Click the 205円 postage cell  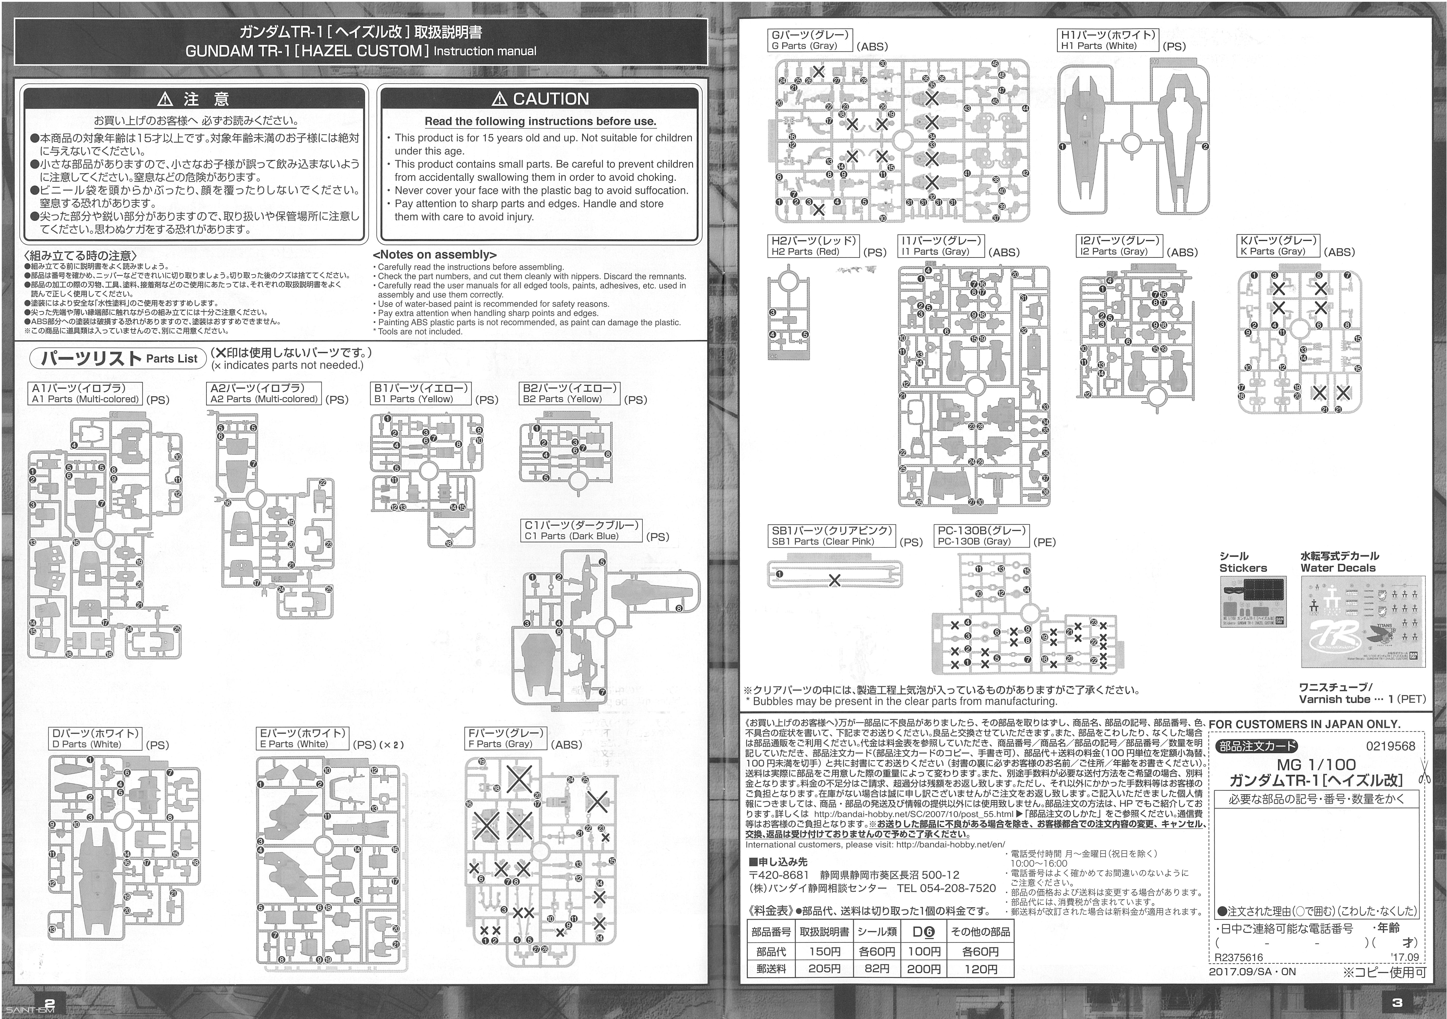pyautogui.click(x=824, y=969)
